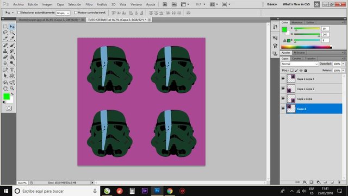The width and height of the screenshot is (348, 196).
Task: Delete layer with trash icon
Action: coord(339,182)
